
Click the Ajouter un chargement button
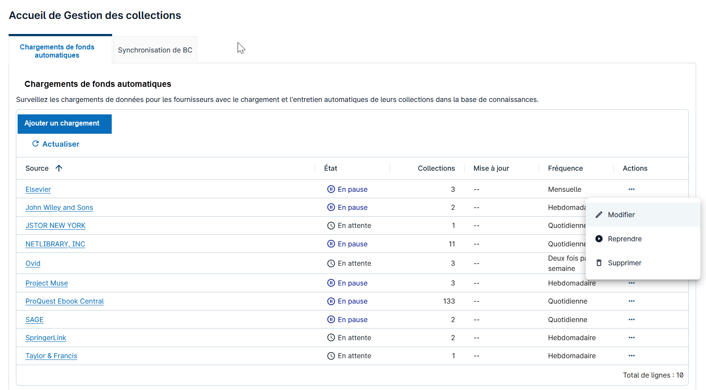coord(64,123)
